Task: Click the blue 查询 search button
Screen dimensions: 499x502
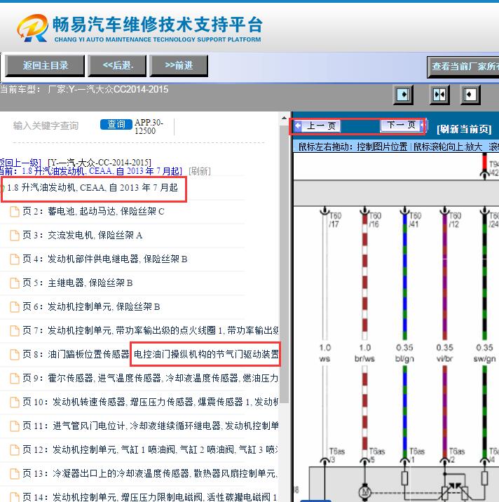Action: click(116, 124)
